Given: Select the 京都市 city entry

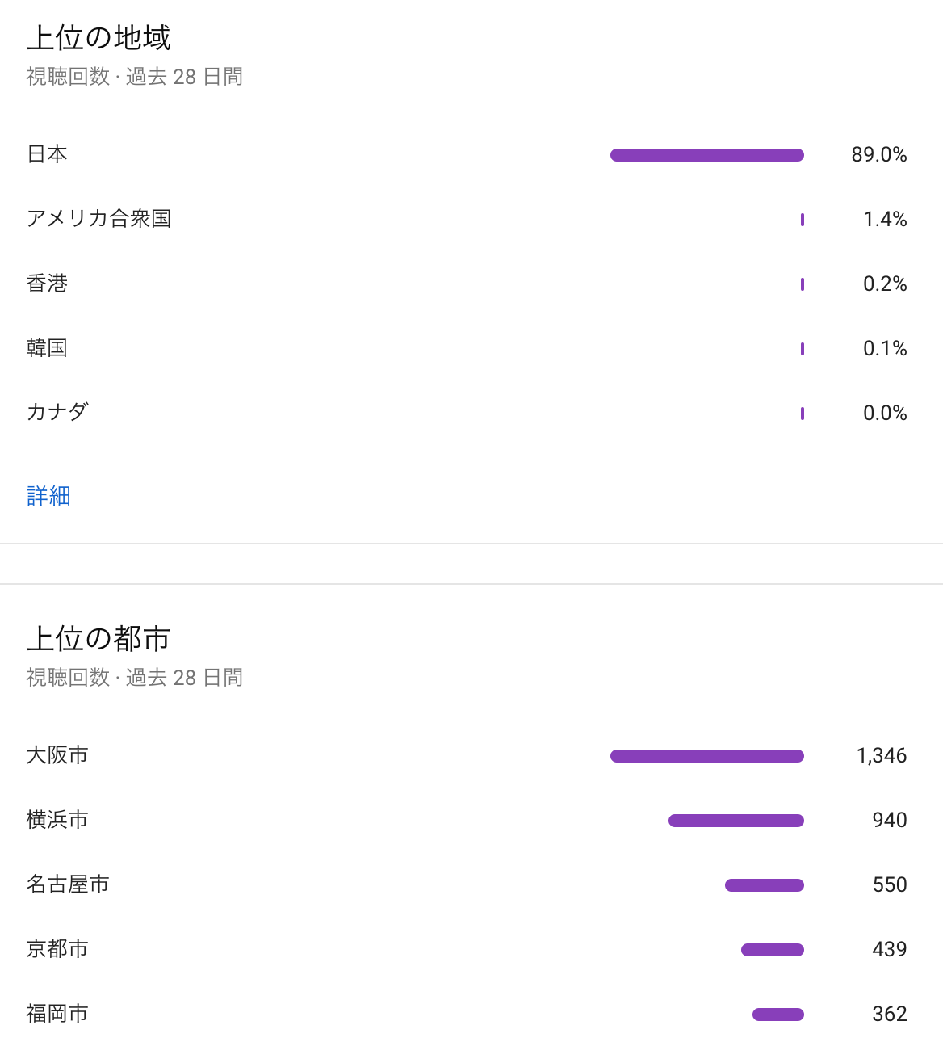Looking at the screenshot, I should point(57,949).
